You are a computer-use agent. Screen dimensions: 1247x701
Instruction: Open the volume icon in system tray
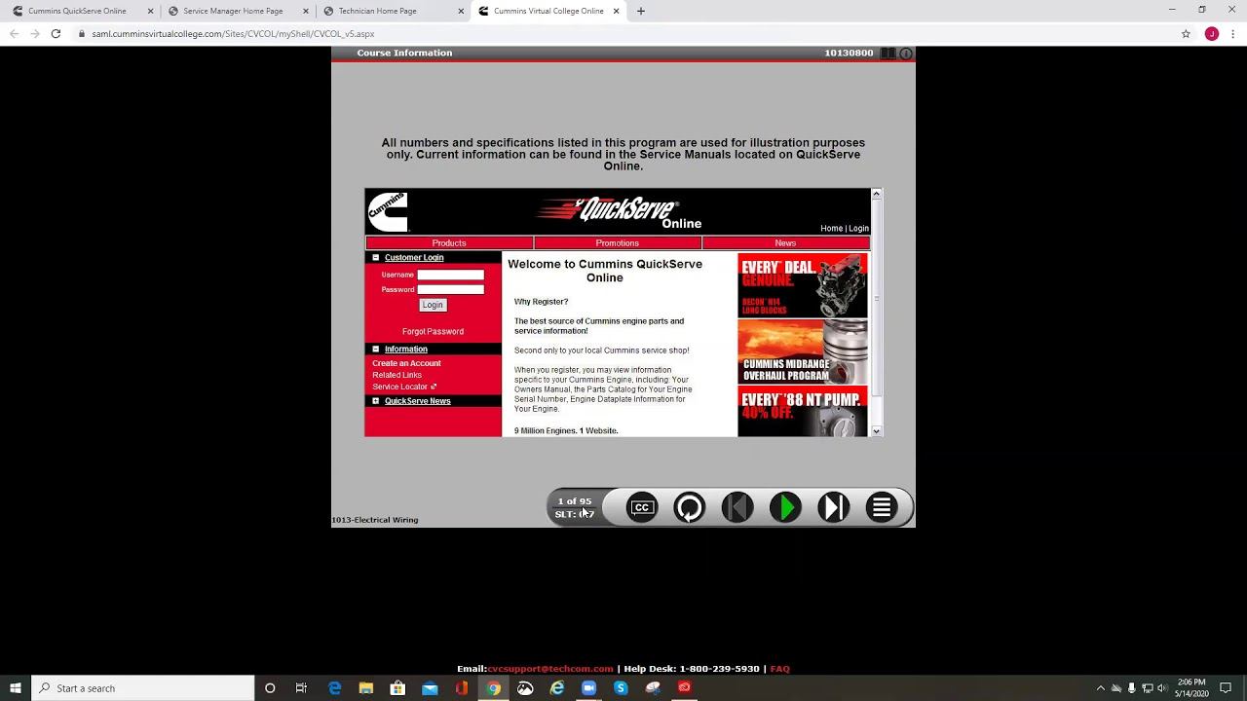[x=1161, y=688]
